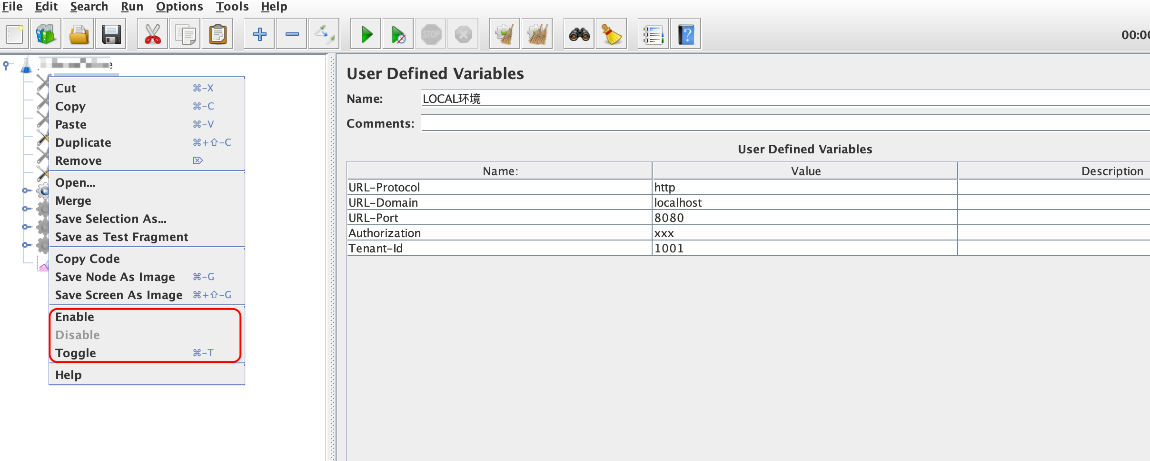Click the Name: column header
This screenshot has width=1150, height=461.
[500, 171]
